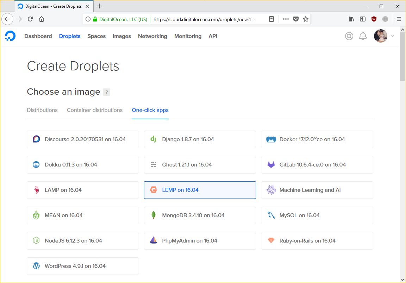
Task: Open API in navigation
Action: pyautogui.click(x=213, y=36)
